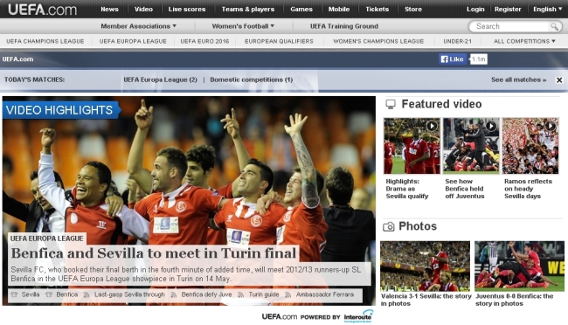Image resolution: width=568 pixels, height=325 pixels.
Task: Click Ramos reflects on heady caption
Action: point(528,189)
